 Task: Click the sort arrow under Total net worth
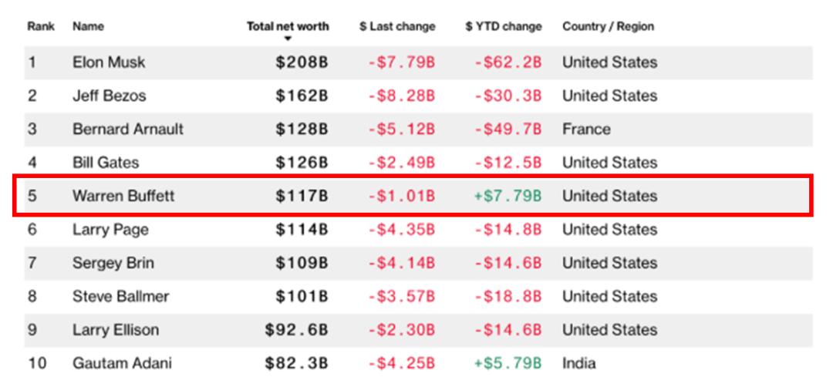(288, 39)
